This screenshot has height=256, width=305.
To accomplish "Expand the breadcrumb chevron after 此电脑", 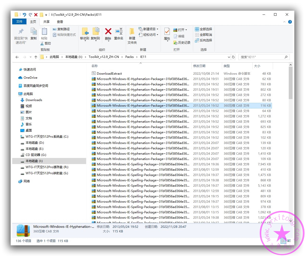I will tap(62, 57).
